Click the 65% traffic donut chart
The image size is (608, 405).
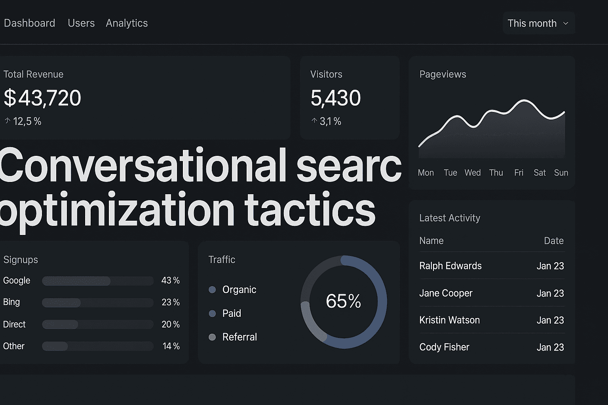pyautogui.click(x=344, y=301)
